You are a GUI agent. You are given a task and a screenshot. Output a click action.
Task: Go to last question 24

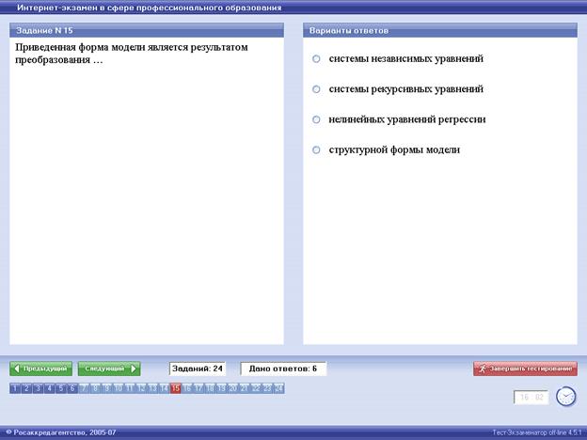click(278, 388)
